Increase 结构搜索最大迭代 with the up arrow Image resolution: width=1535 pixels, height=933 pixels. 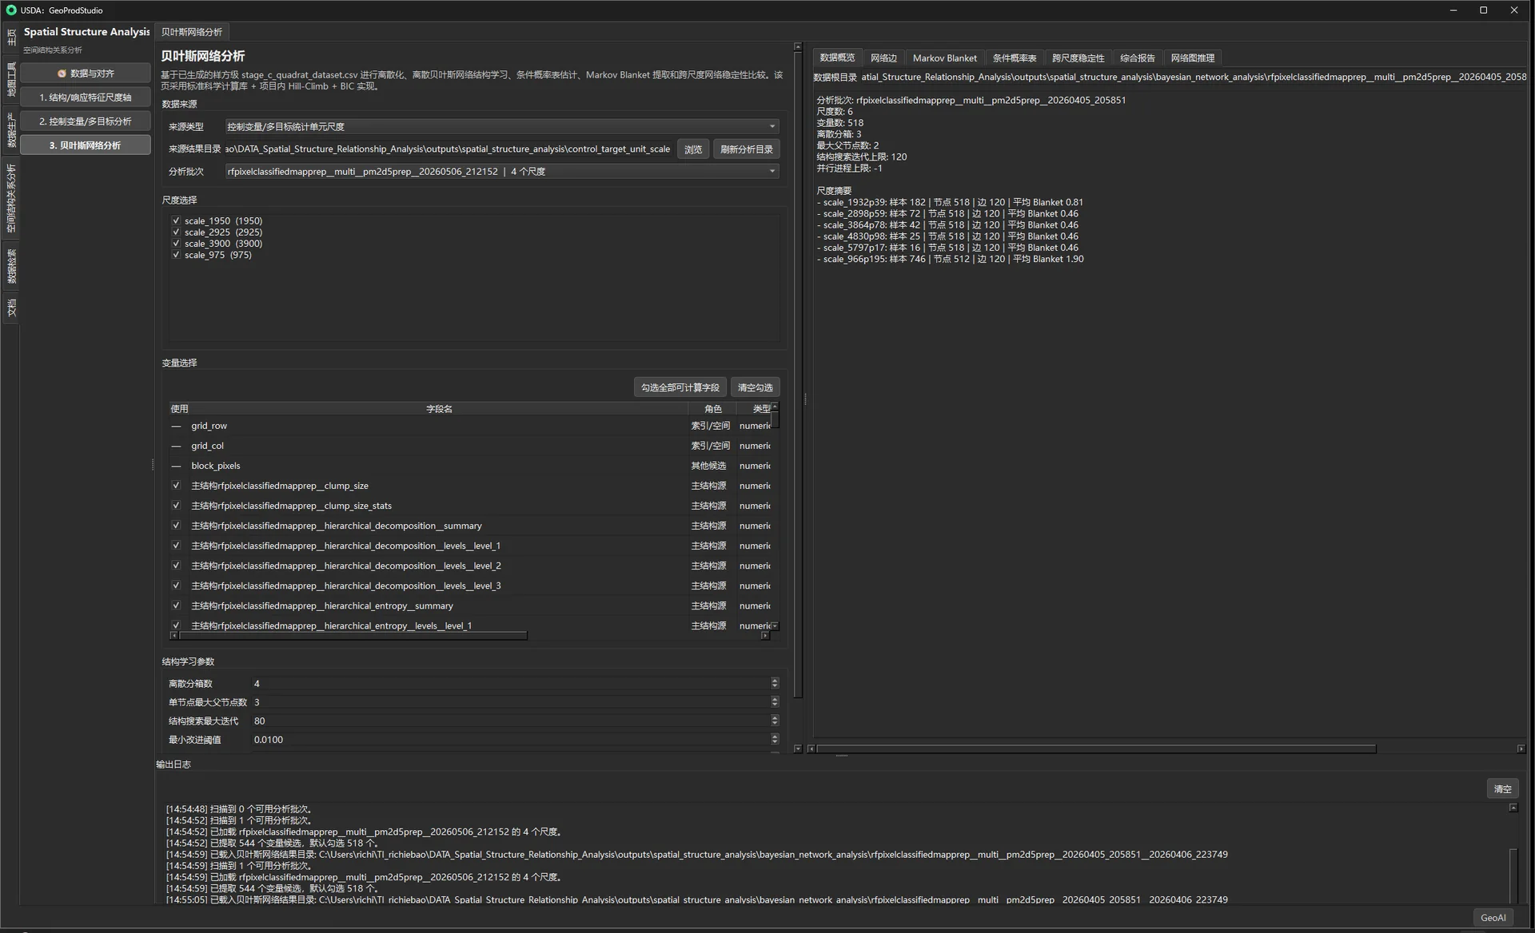pos(774,718)
